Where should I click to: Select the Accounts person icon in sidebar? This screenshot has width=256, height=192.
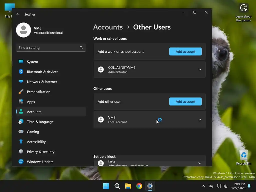coord(21,111)
